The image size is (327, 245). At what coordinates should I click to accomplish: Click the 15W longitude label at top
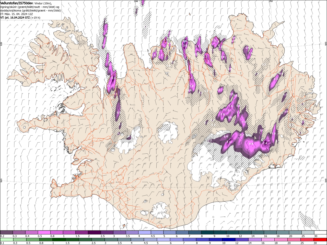[x=271, y=1]
